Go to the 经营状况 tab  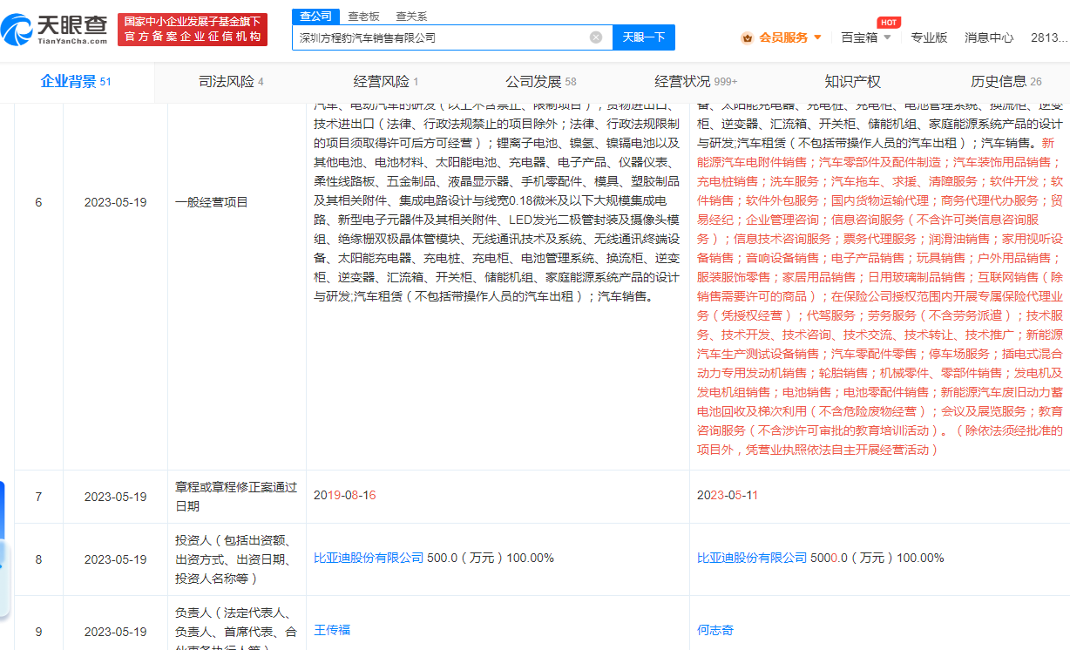point(695,82)
